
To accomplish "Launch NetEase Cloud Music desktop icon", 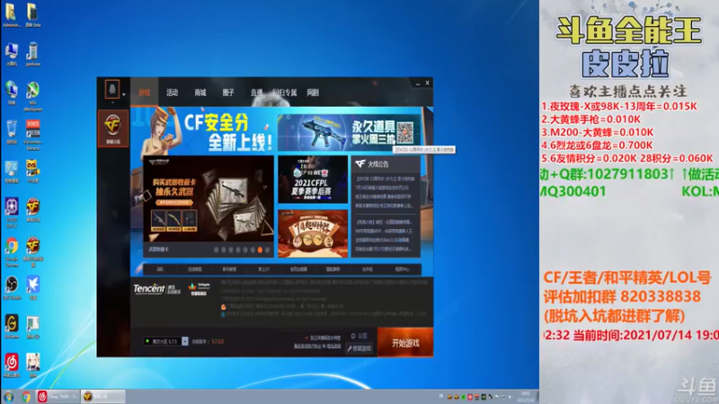I will (x=12, y=365).
